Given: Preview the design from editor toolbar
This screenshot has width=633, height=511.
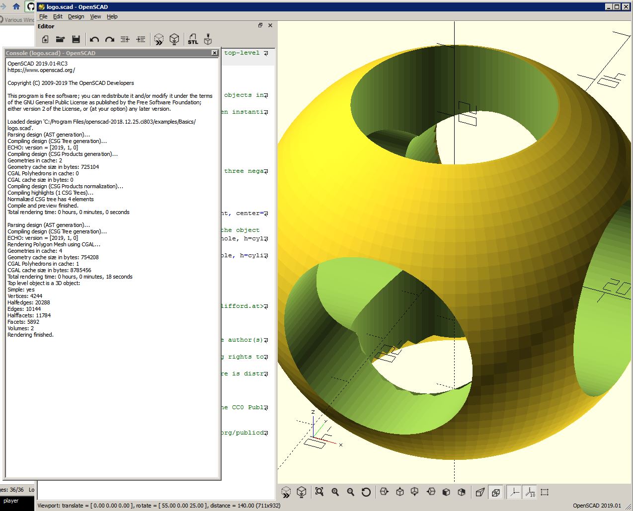Looking at the screenshot, I should coord(159,39).
